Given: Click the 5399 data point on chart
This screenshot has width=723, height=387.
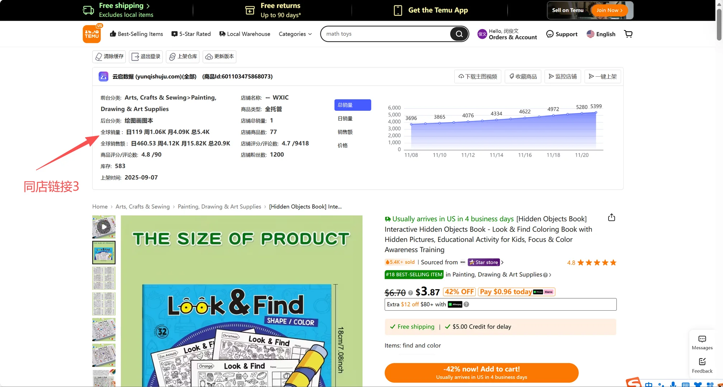Looking at the screenshot, I should 596,113.
